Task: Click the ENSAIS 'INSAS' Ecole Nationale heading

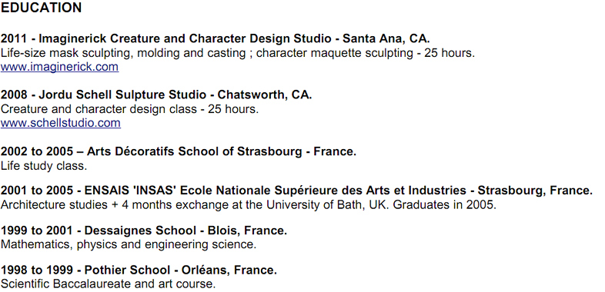Action: tap(296, 191)
